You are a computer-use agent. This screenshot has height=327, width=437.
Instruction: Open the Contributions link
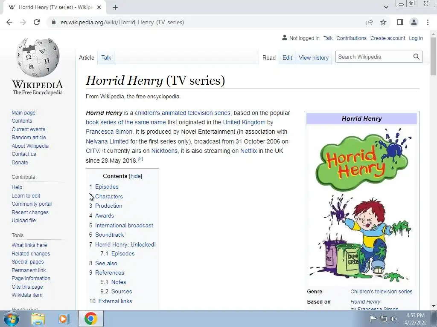click(351, 38)
